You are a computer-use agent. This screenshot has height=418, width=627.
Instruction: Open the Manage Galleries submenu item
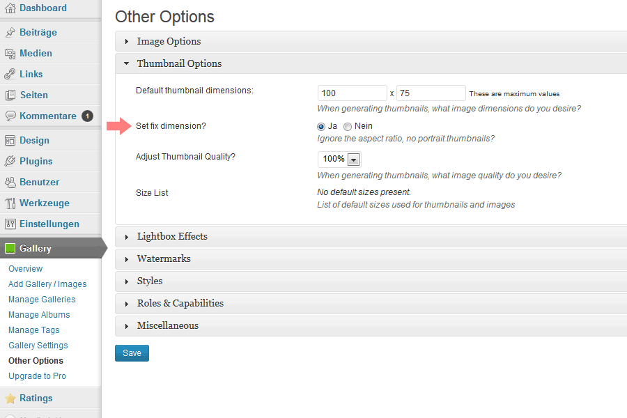point(42,300)
